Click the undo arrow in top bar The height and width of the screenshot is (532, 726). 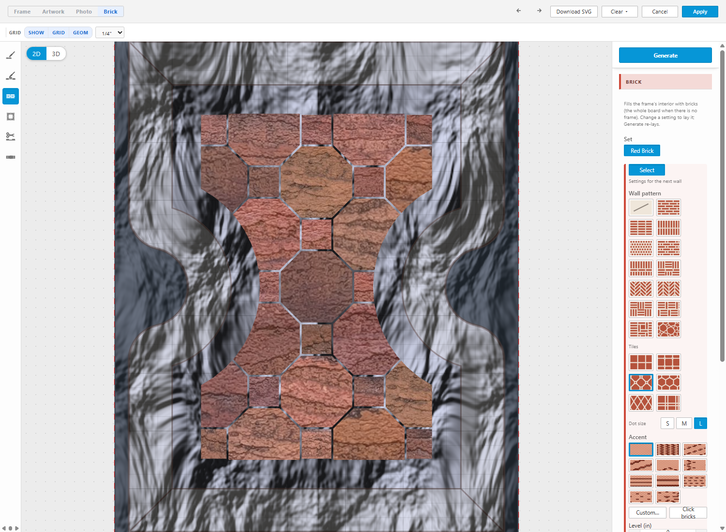coord(519,11)
